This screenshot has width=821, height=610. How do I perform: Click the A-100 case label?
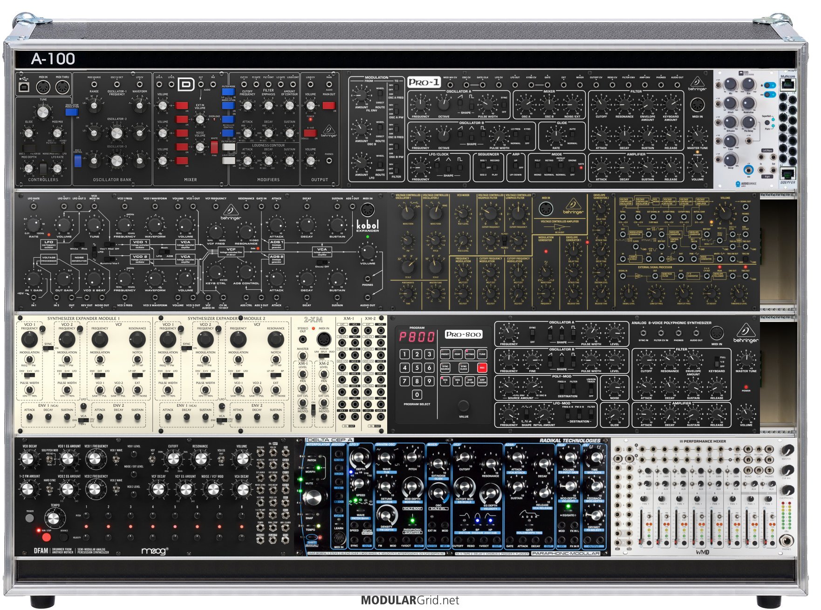point(53,59)
